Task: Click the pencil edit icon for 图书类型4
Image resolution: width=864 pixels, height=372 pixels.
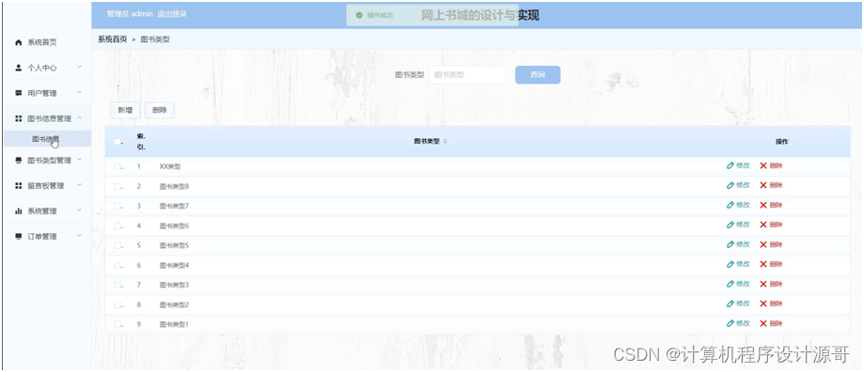Action: (x=730, y=264)
